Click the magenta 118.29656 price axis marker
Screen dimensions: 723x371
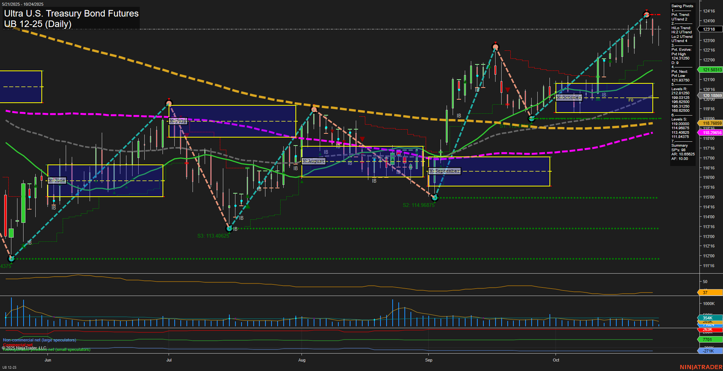click(x=710, y=133)
